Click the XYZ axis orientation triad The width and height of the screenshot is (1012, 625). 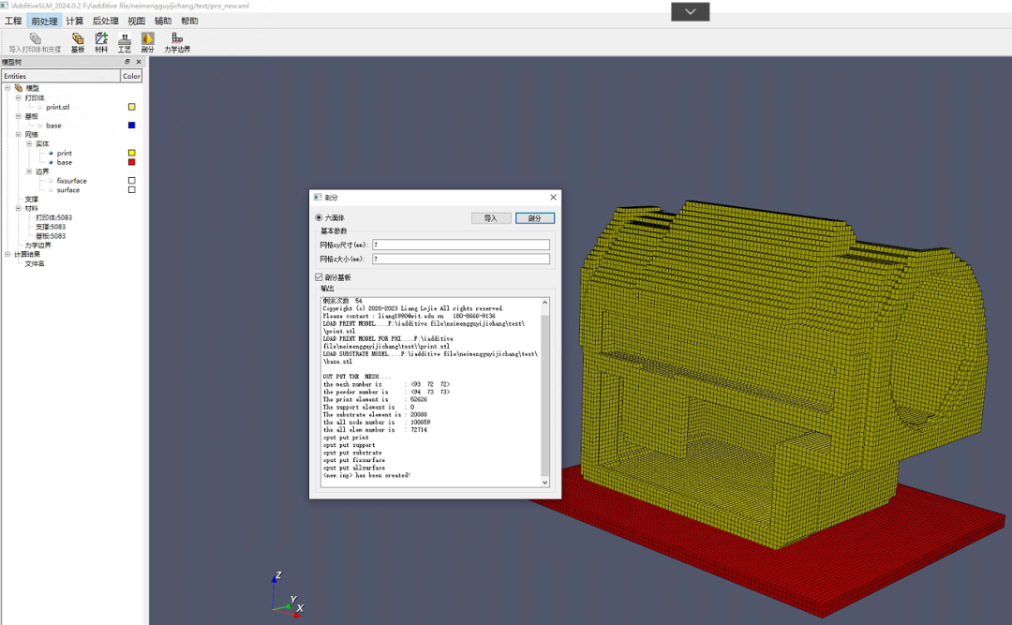coord(288,594)
